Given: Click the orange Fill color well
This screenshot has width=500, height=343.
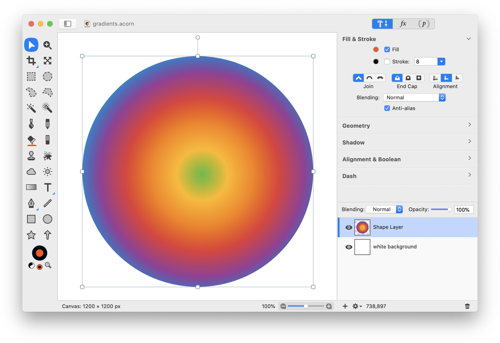Looking at the screenshot, I should 376,50.
